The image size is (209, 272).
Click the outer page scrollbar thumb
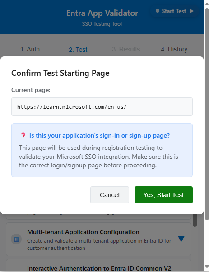[207, 114]
